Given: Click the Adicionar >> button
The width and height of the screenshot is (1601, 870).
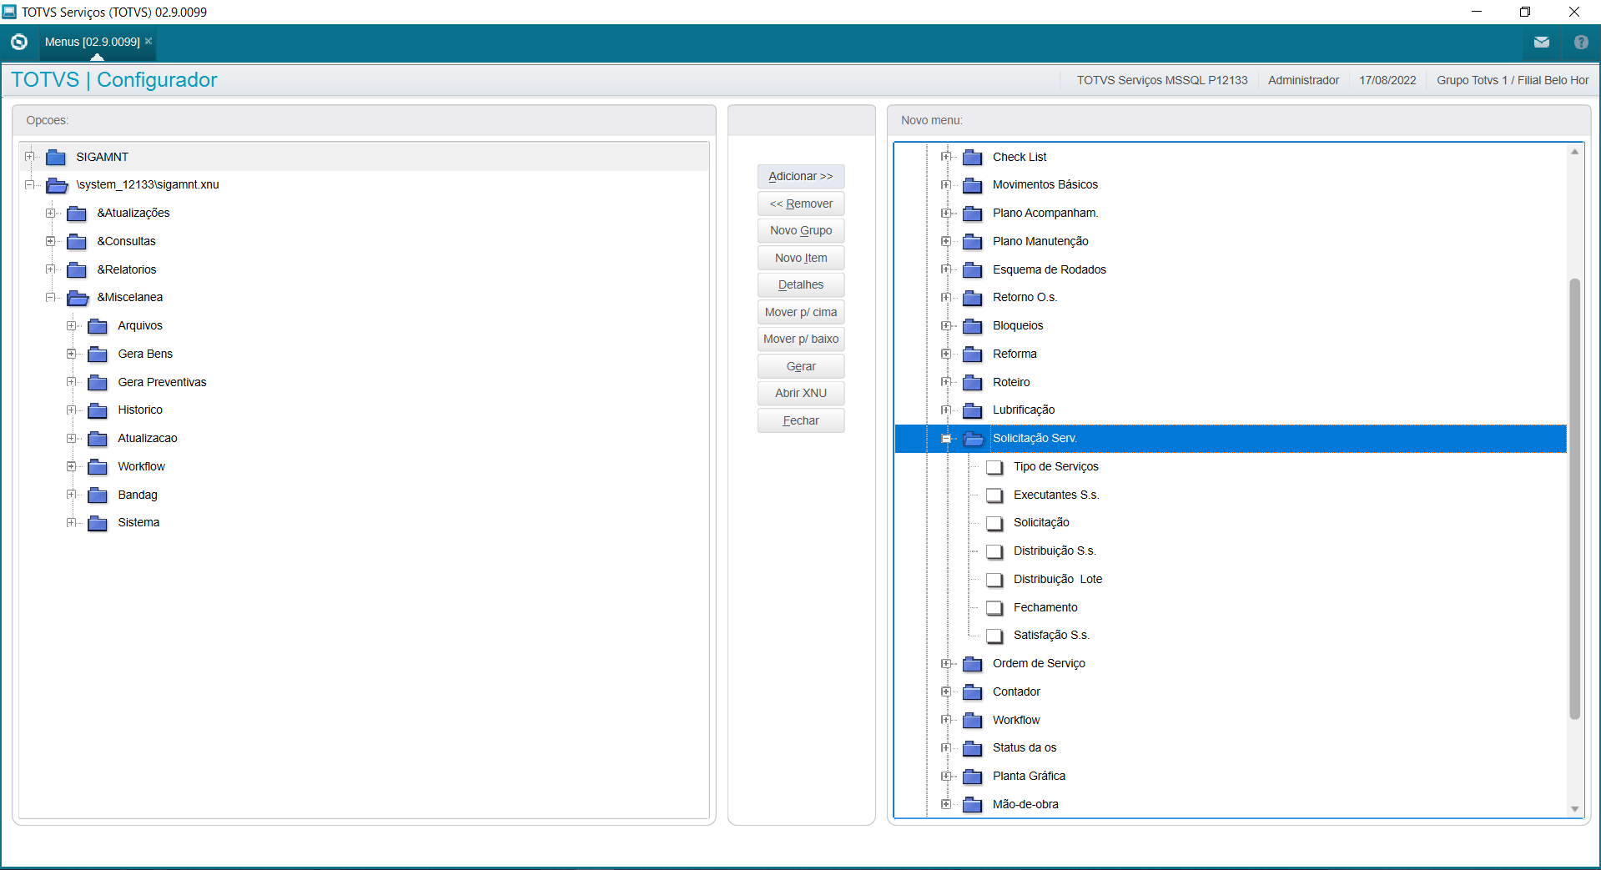Looking at the screenshot, I should click(801, 176).
